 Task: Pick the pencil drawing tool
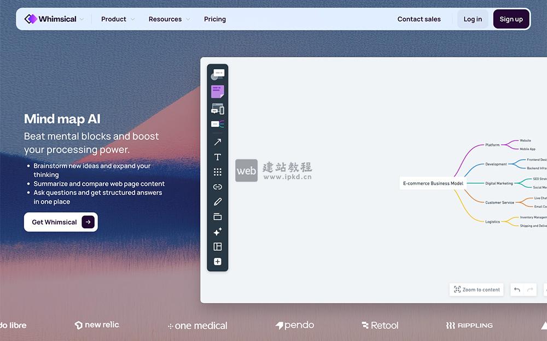(217, 201)
